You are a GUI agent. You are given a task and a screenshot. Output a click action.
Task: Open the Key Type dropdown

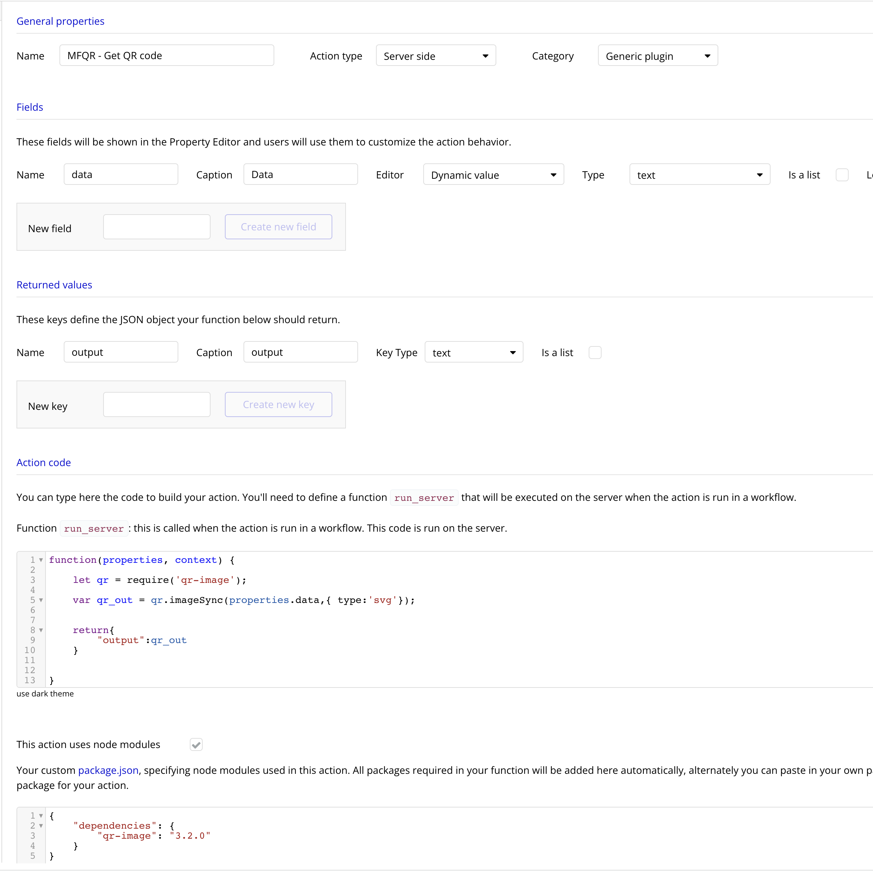pyautogui.click(x=473, y=353)
